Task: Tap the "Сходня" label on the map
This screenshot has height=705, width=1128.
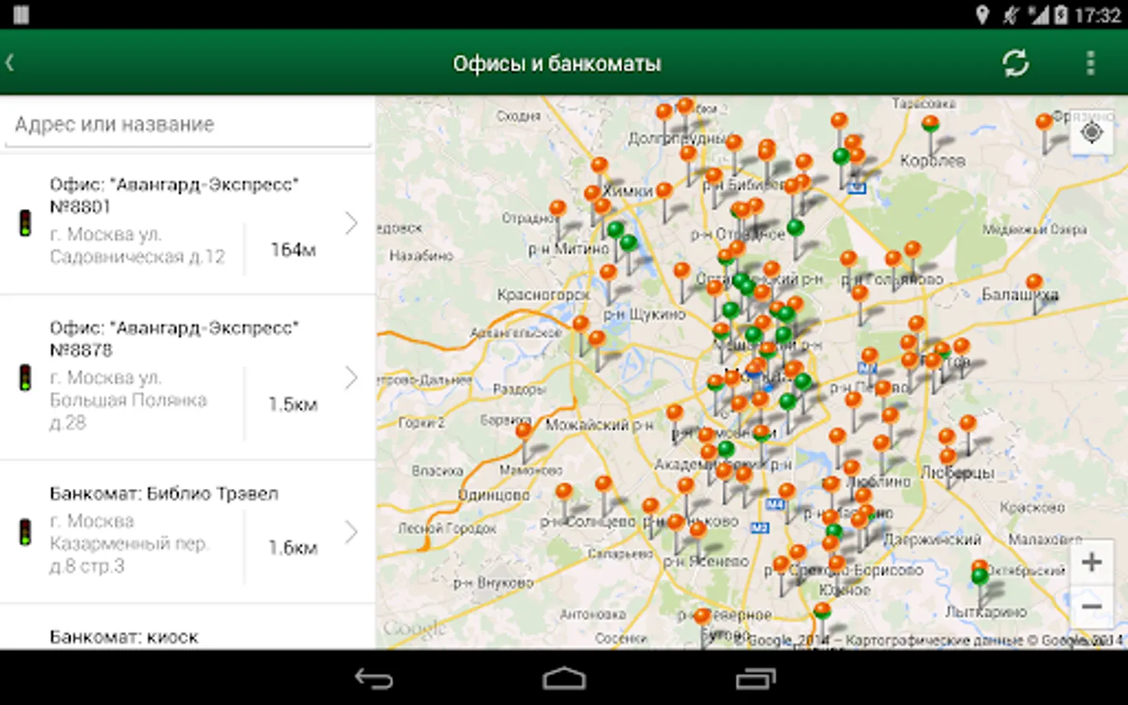Action: click(x=519, y=116)
